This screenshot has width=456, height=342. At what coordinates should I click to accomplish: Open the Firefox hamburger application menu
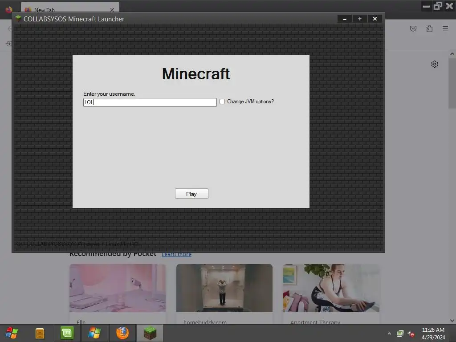(445, 28)
